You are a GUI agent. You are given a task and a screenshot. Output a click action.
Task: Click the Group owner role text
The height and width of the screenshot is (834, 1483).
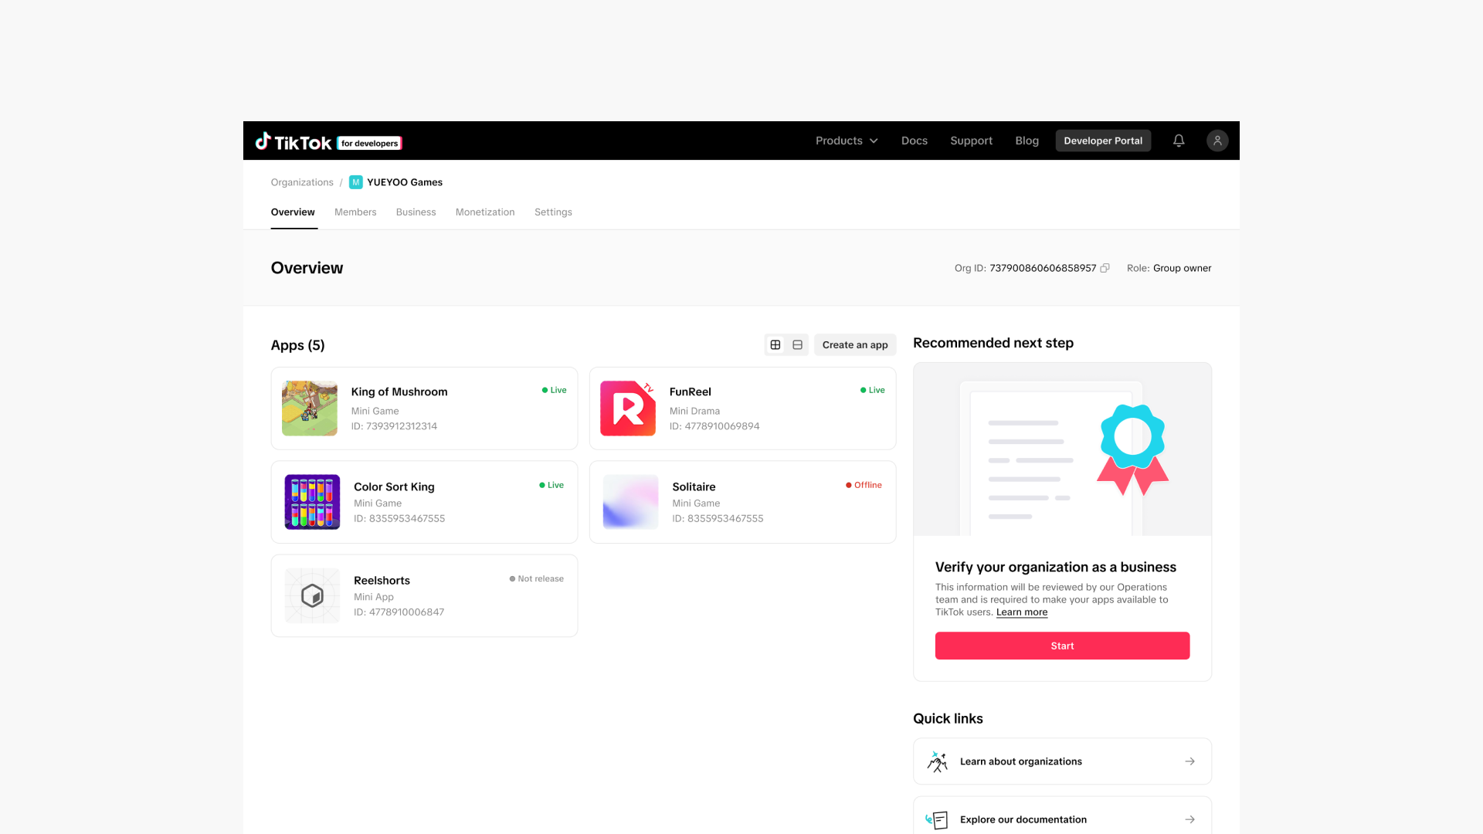[1182, 268]
